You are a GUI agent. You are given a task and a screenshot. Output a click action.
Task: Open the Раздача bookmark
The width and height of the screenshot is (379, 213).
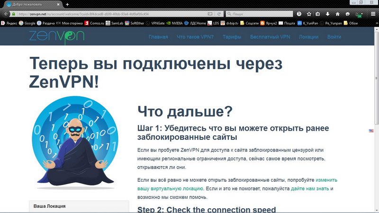click(x=45, y=23)
